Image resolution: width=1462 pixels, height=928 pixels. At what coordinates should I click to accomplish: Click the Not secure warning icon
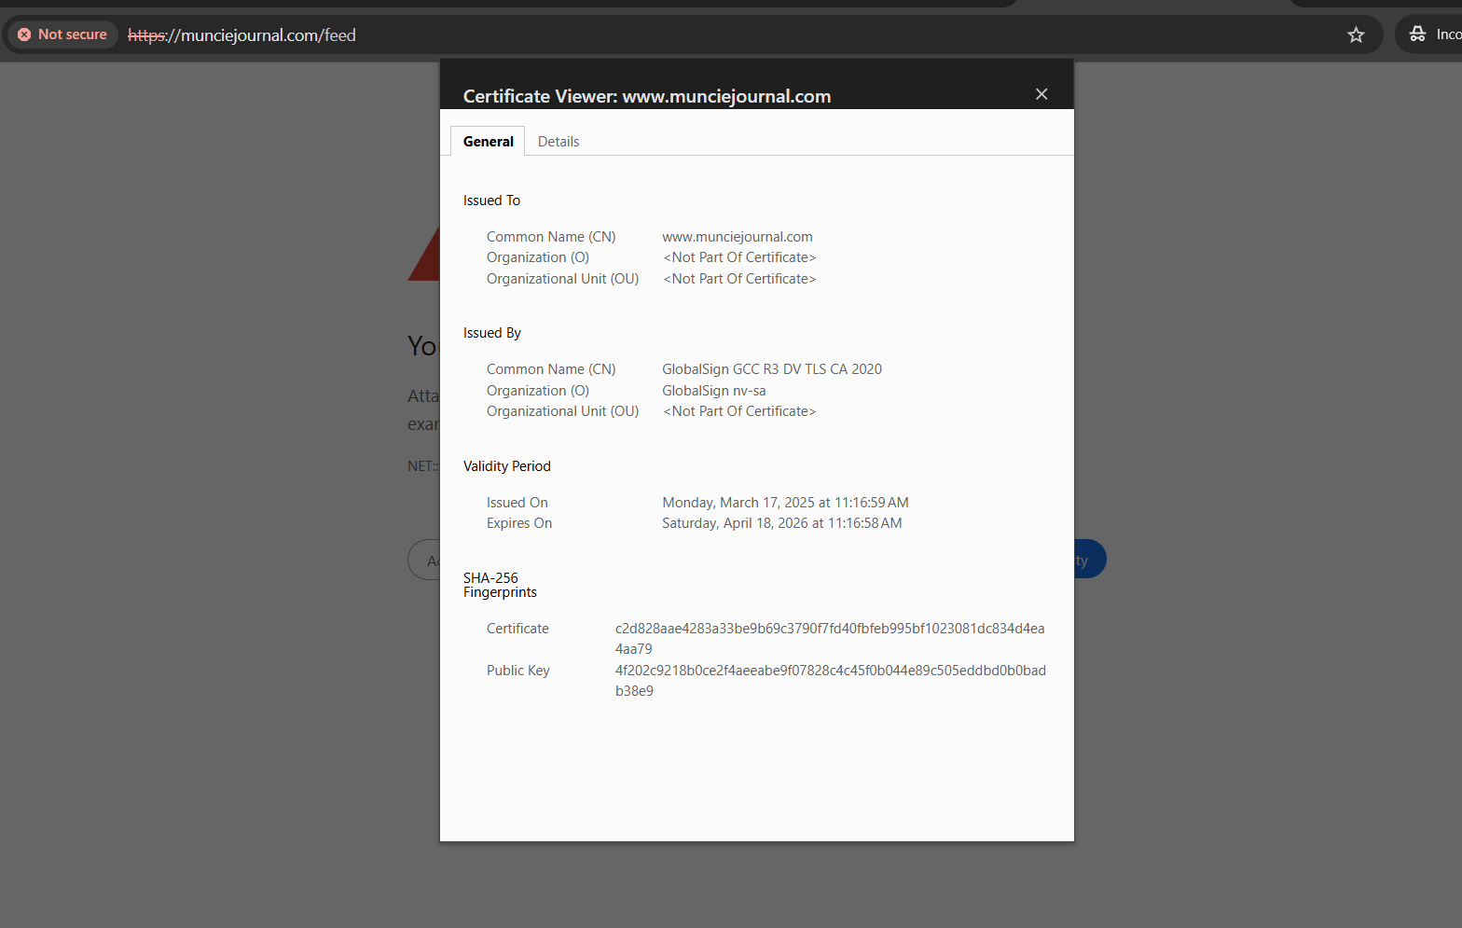[25, 35]
